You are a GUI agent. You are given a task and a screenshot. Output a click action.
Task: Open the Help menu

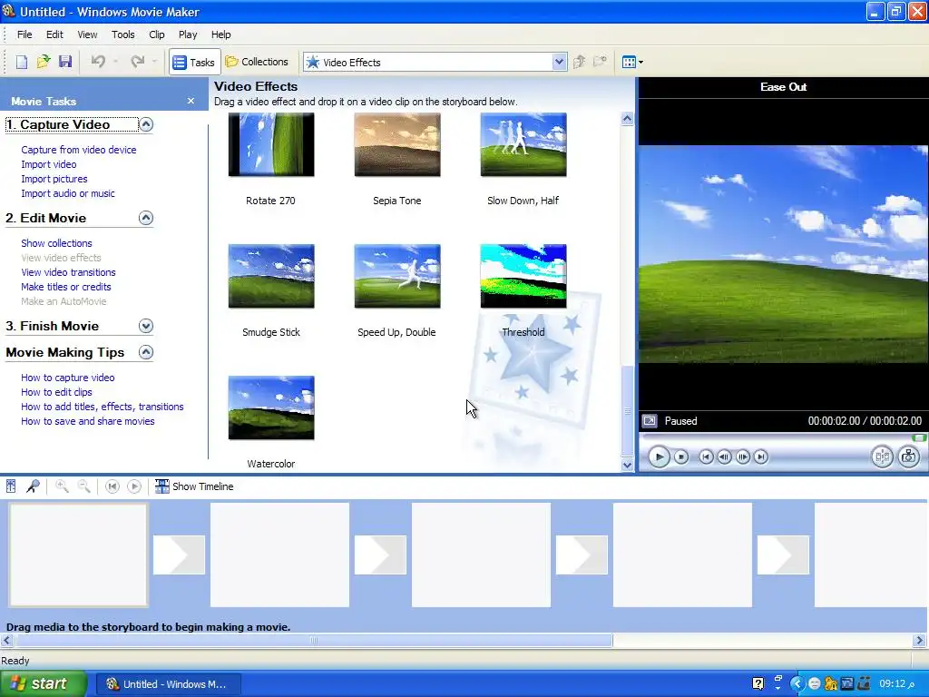pos(221,34)
